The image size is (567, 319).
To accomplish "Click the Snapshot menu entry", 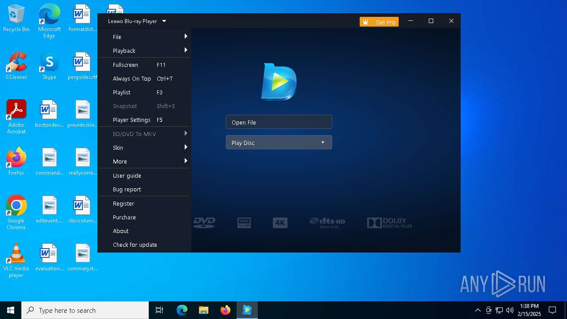I will coord(144,106).
